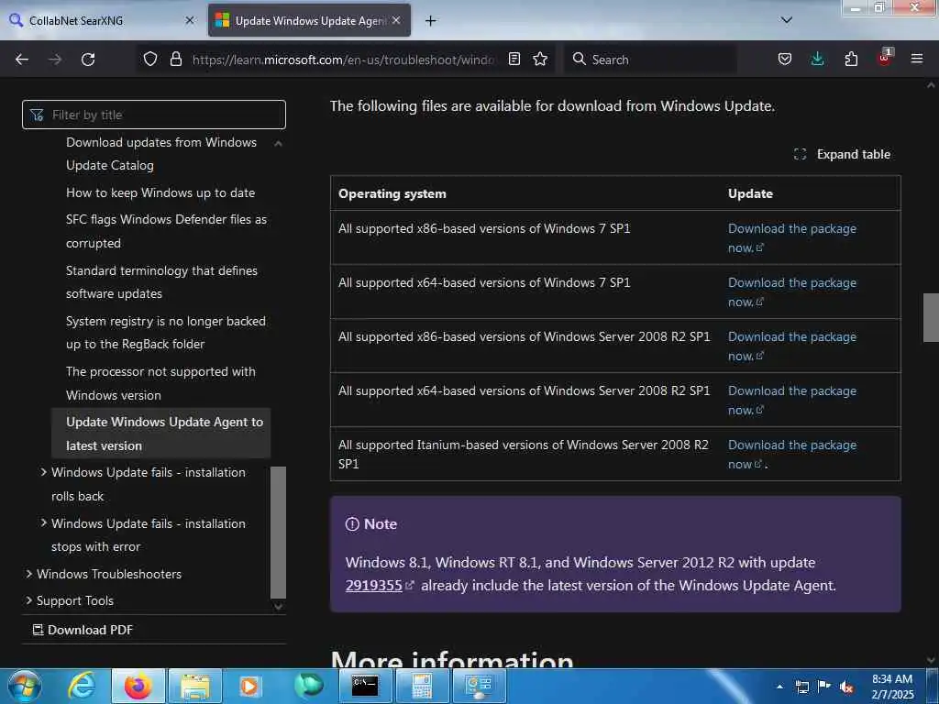Viewport: 939px width, 704px height.
Task: Open the uBlock extension icon
Action: (x=885, y=58)
